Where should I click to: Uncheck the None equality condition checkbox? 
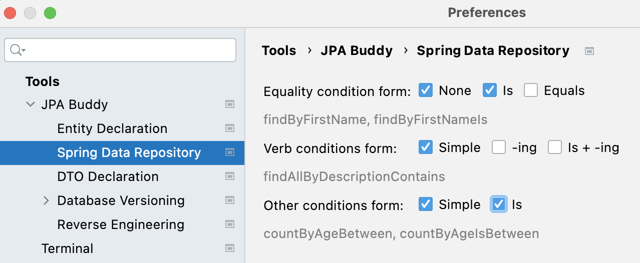point(426,90)
